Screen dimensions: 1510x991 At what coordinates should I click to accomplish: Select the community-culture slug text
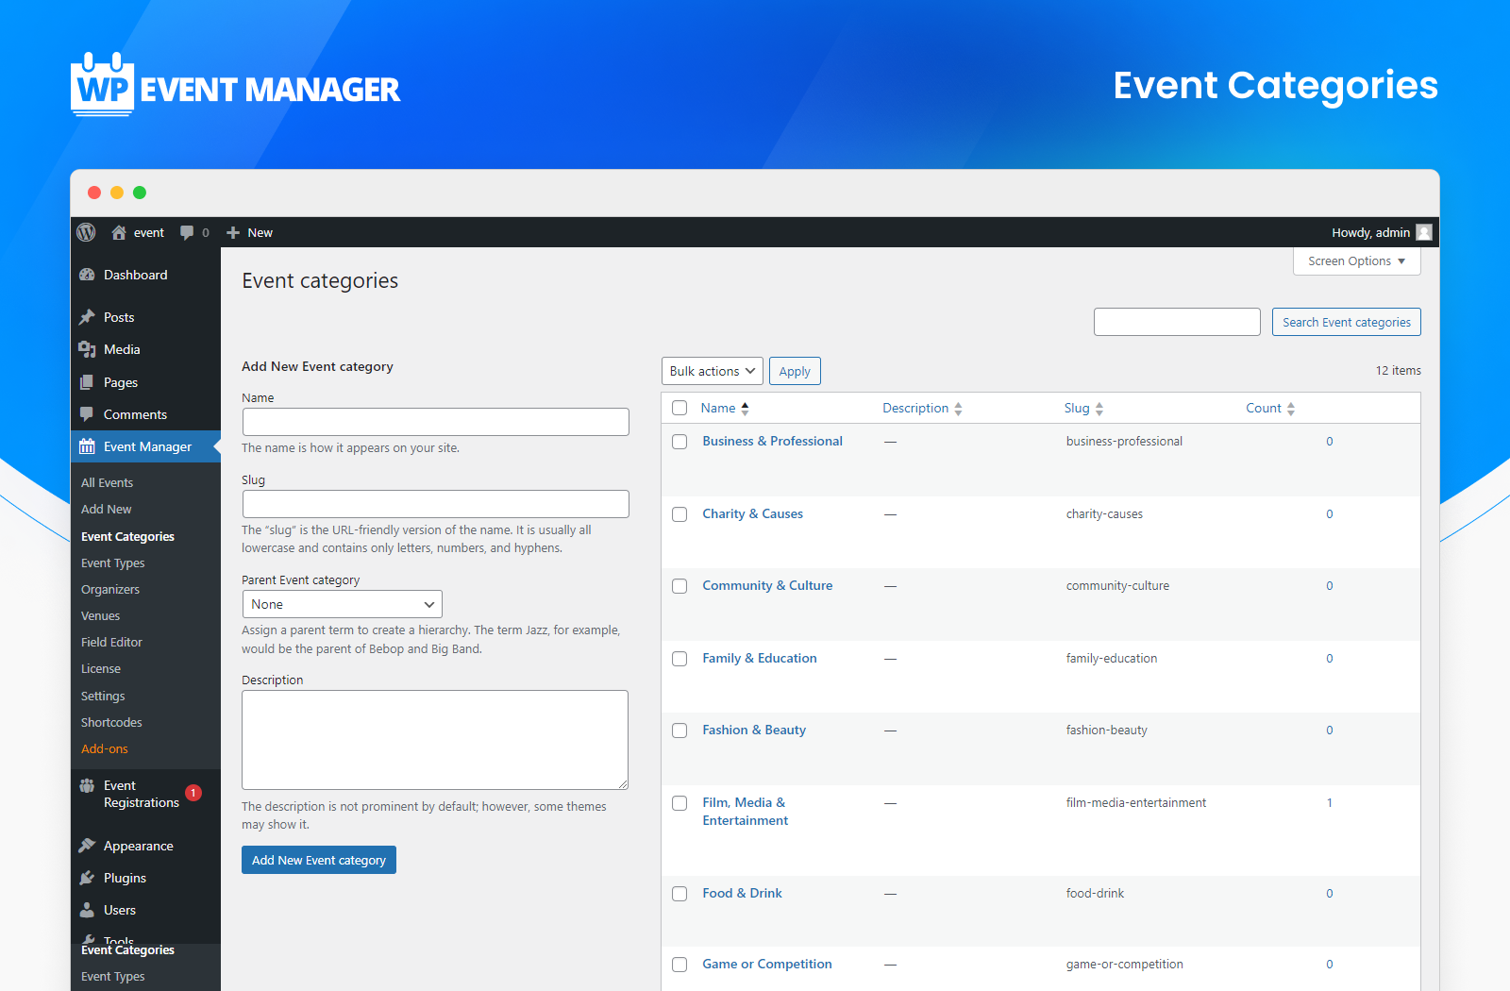1117,586
